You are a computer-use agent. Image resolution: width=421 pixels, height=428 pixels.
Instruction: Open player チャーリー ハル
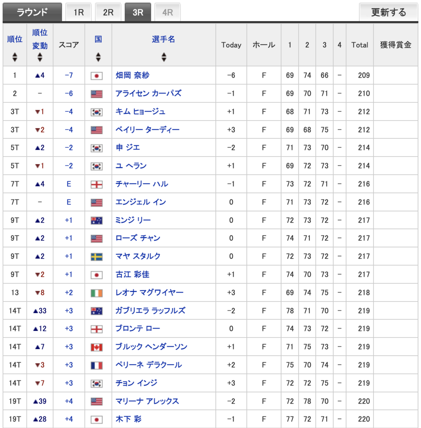142,184
